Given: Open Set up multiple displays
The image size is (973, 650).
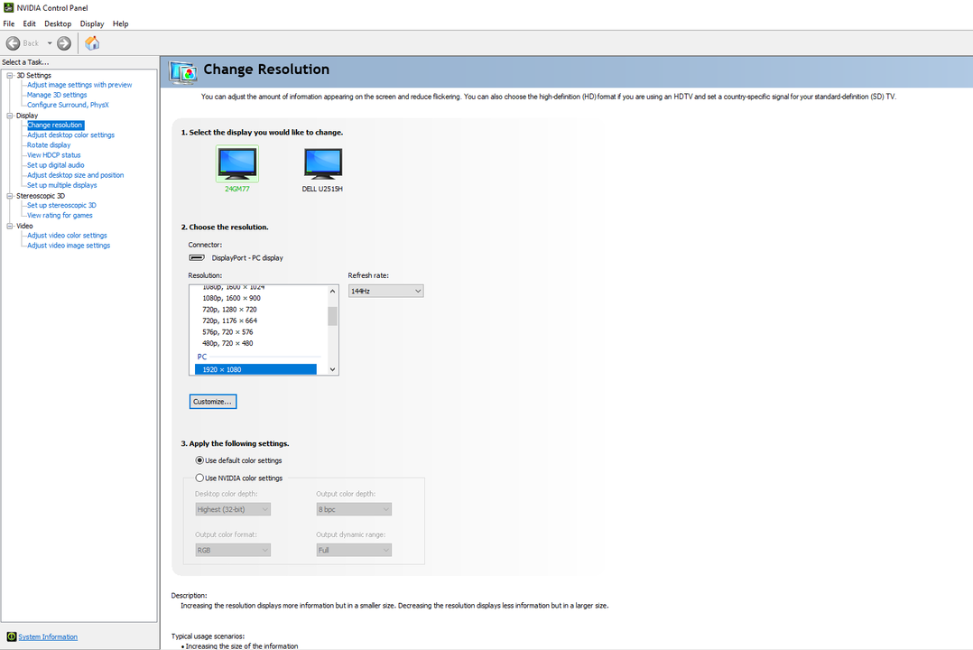Looking at the screenshot, I should click(x=62, y=185).
